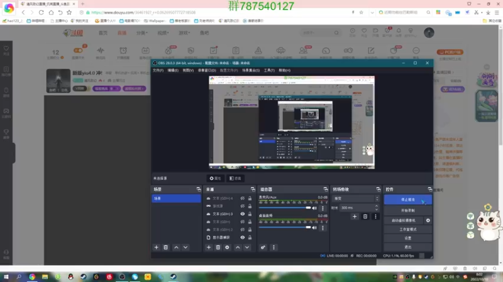
Task: Move source down in Sources panel
Action: (x=247, y=247)
